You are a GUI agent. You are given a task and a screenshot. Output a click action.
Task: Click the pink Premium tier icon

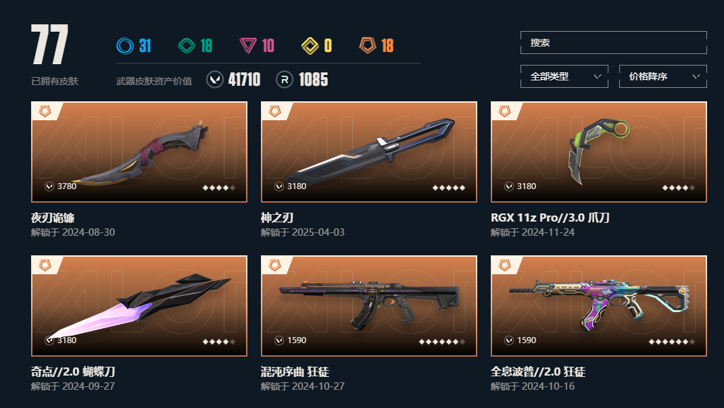(x=248, y=46)
